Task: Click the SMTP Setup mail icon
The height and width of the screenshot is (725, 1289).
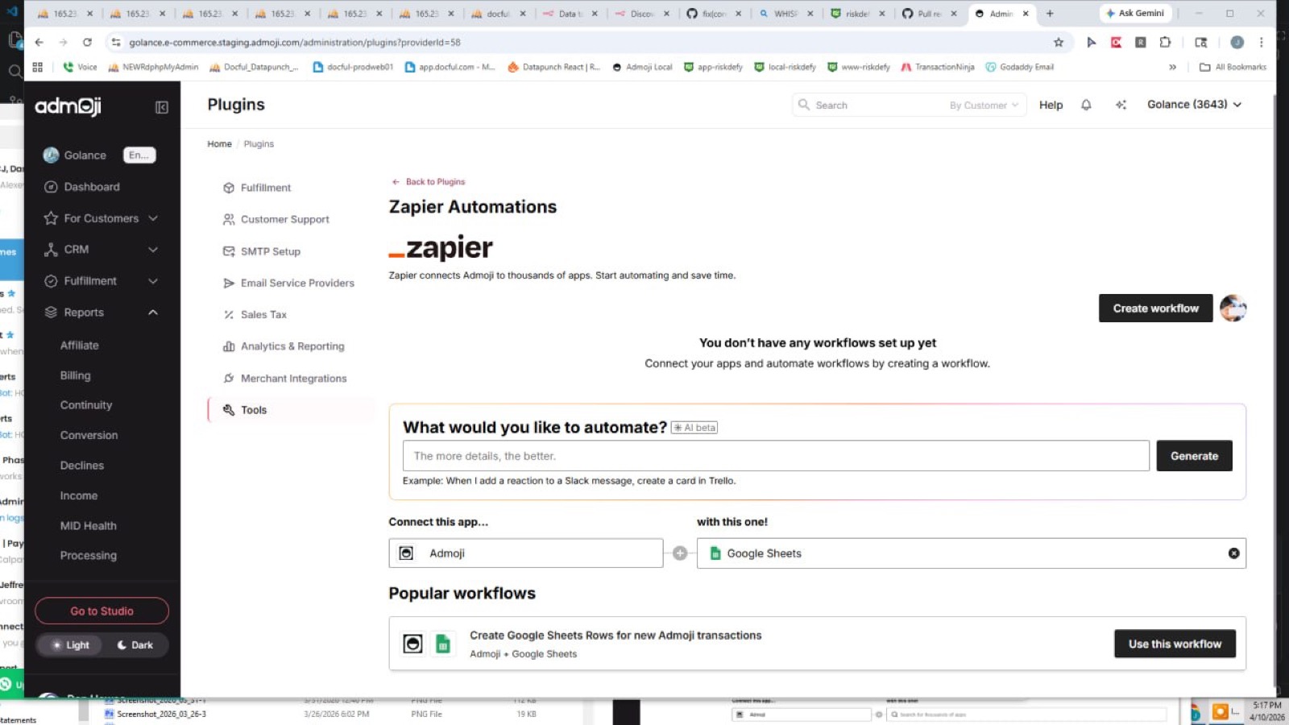Action: pyautogui.click(x=229, y=251)
